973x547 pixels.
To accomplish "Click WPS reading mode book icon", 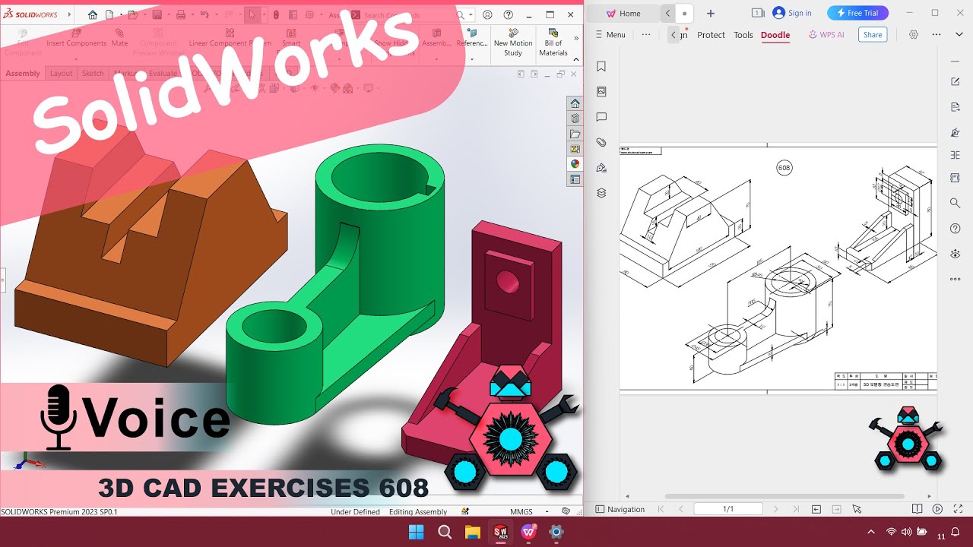I will point(918,509).
